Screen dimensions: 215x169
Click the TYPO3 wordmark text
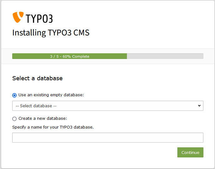point(39,18)
